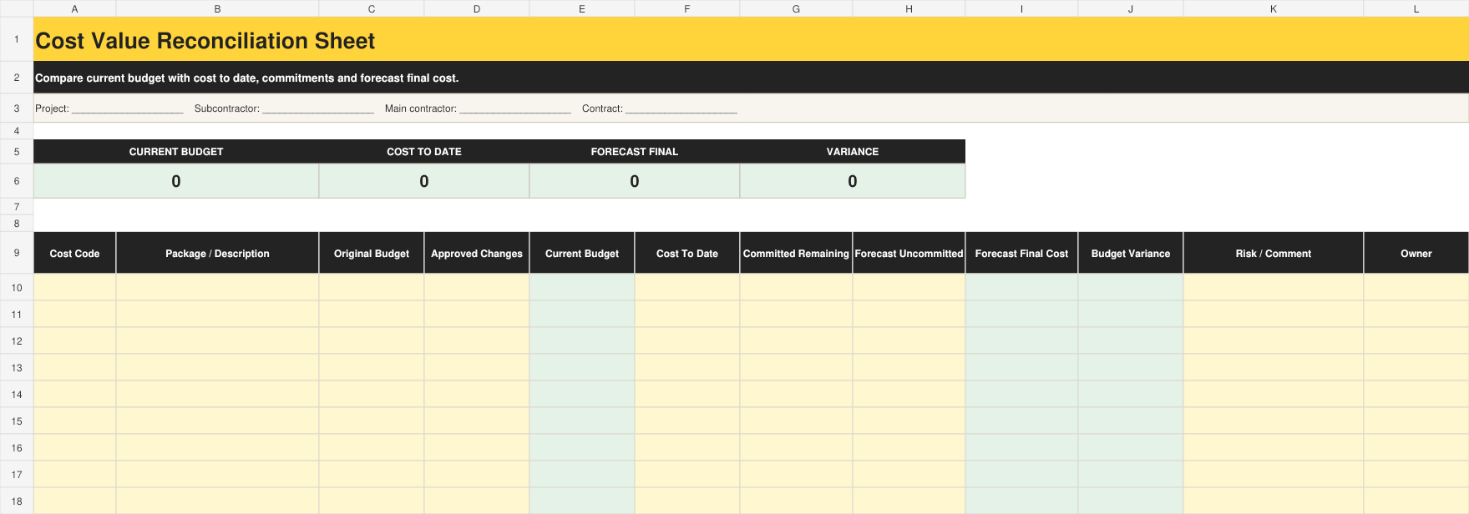Click the Forecast Final Cost table header

click(x=1021, y=253)
